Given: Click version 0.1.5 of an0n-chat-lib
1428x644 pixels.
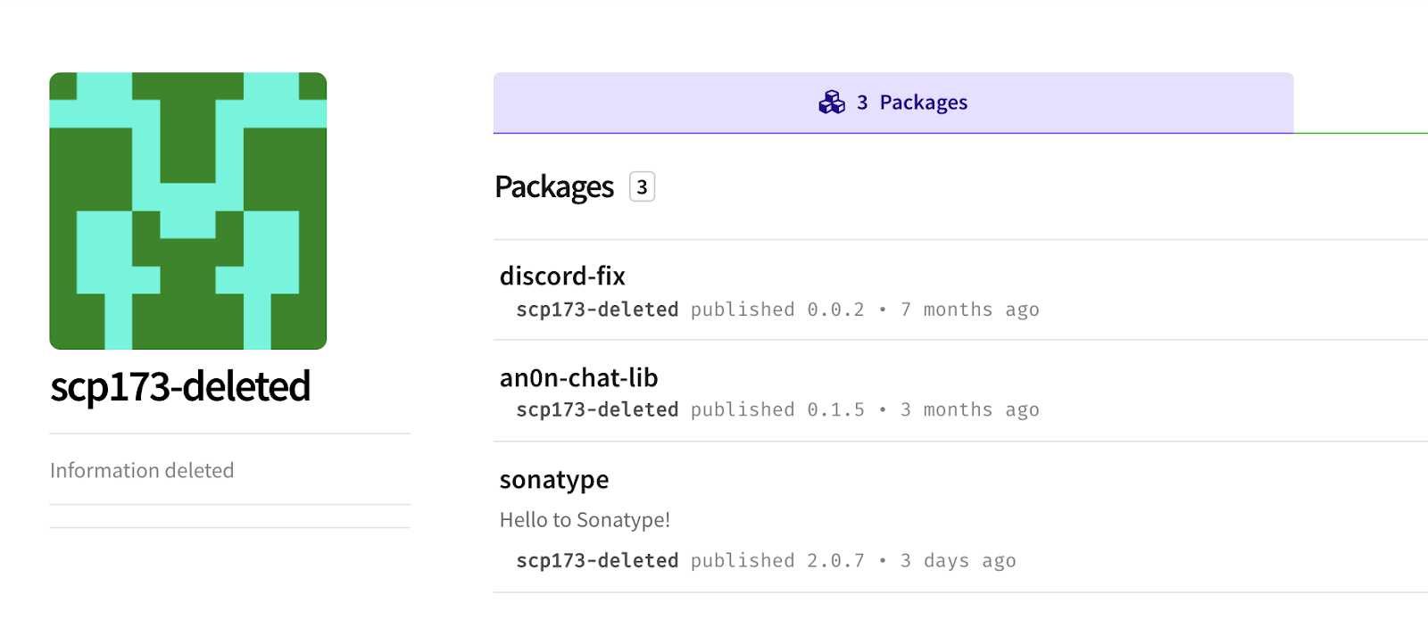Looking at the screenshot, I should coord(835,409).
